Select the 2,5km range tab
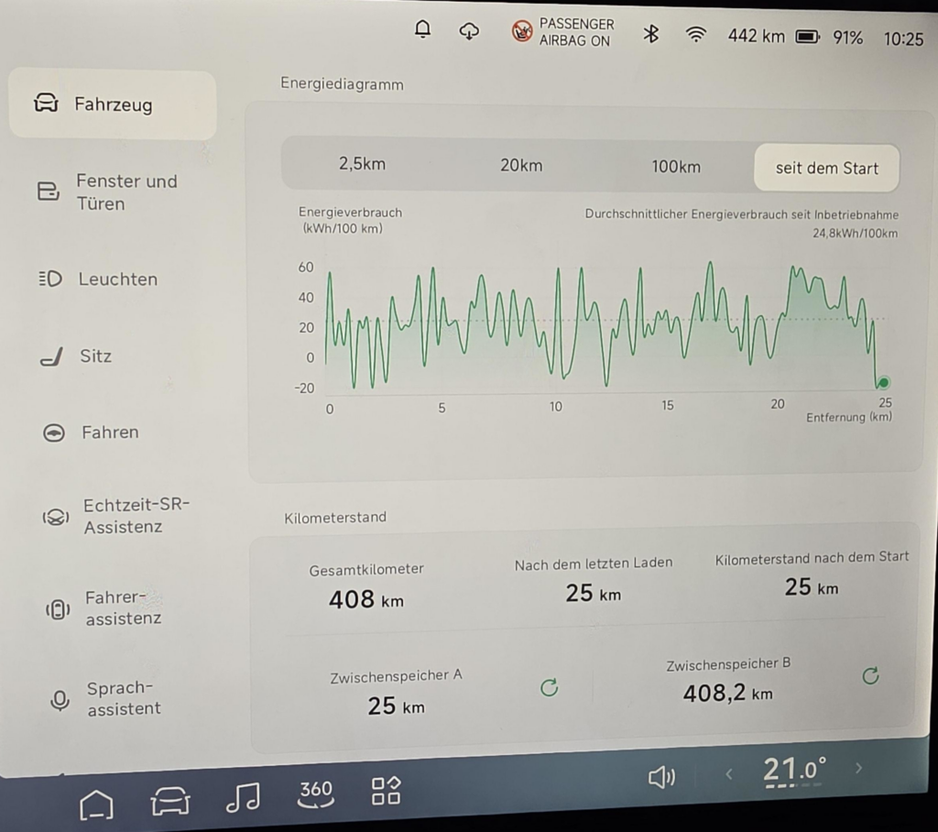The width and height of the screenshot is (938, 832). coord(362,165)
